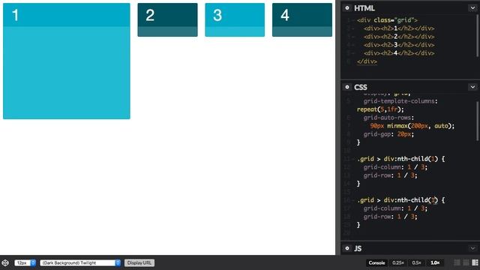Click the grid-auto-rows property line
The height and width of the screenshot is (270, 480).
(x=388, y=118)
